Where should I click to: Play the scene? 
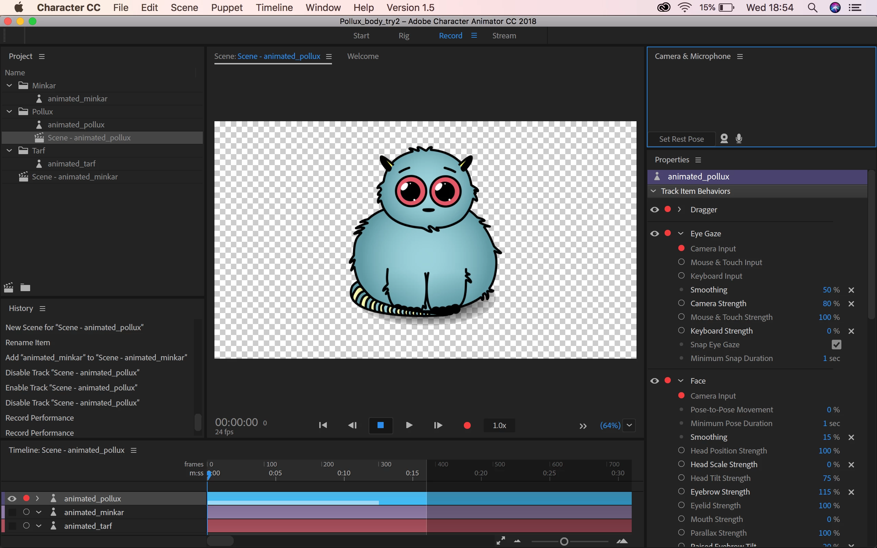(x=409, y=425)
